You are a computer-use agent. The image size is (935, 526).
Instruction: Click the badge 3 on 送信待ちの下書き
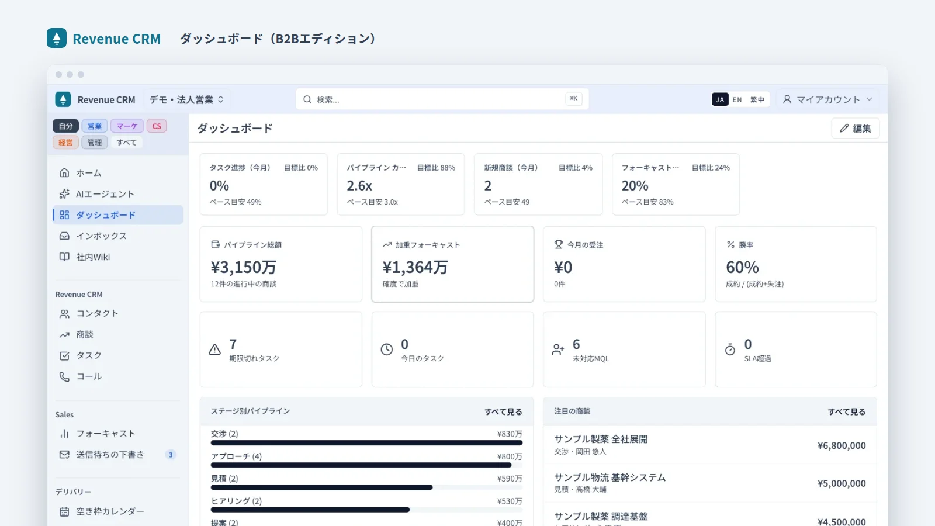pos(171,455)
